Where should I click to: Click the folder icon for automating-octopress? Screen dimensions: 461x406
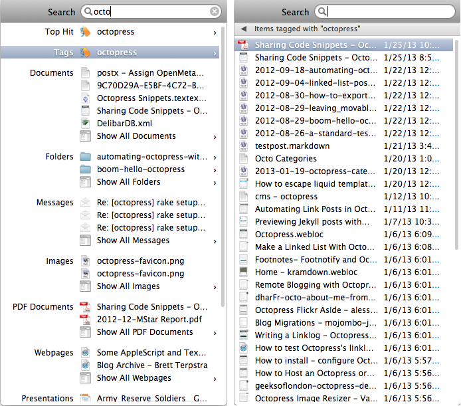pos(85,157)
